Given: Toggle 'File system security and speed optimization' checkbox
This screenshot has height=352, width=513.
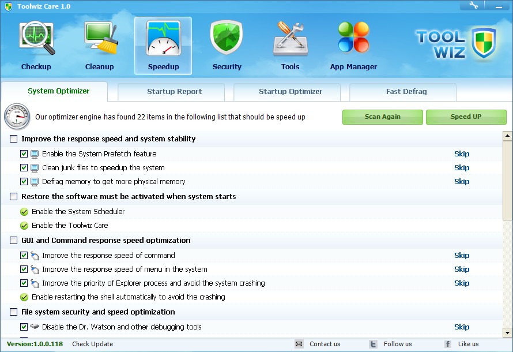Looking at the screenshot, I should [x=13, y=312].
